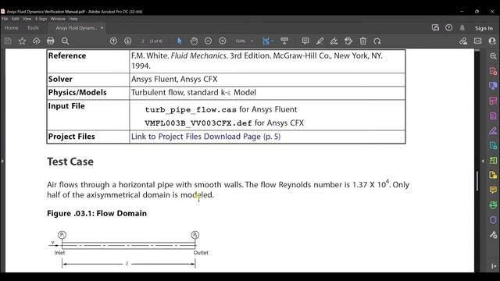Image resolution: width=500 pixels, height=281 pixels.
Task: Open the Window menu
Action: pyautogui.click(x=58, y=19)
